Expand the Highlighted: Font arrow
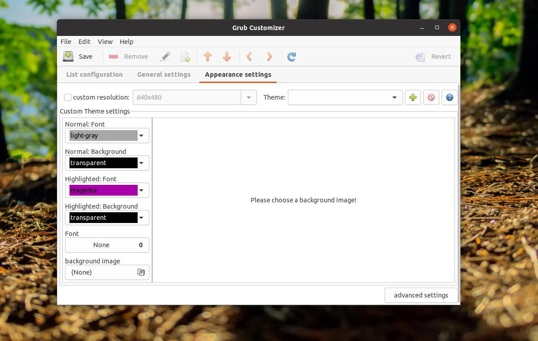Image resolution: width=538 pixels, height=341 pixels. (x=142, y=190)
